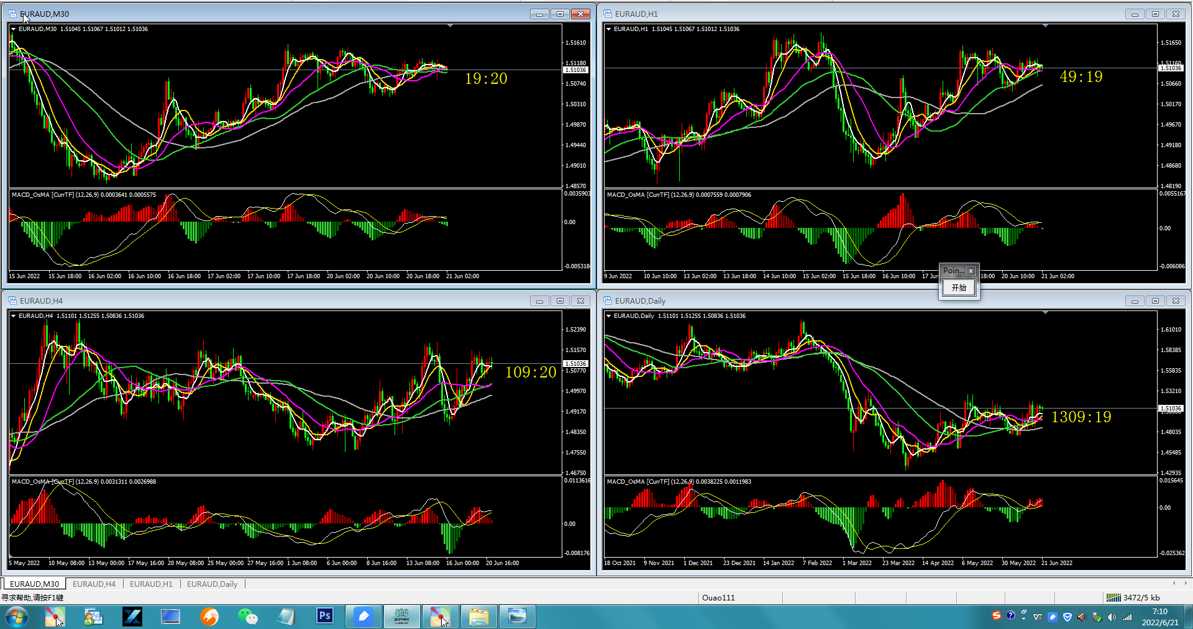
Task: Close the small Poin... popup window
Action: pyautogui.click(x=971, y=271)
